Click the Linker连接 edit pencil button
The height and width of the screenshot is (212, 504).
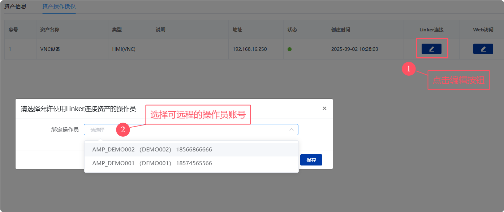pyautogui.click(x=431, y=49)
